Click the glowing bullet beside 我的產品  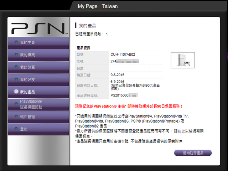pyautogui.click(x=16, y=91)
